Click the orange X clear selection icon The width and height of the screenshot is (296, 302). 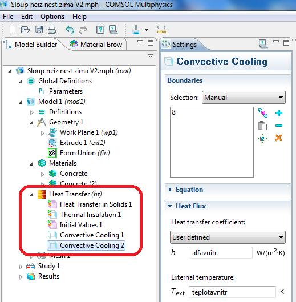tap(278, 138)
